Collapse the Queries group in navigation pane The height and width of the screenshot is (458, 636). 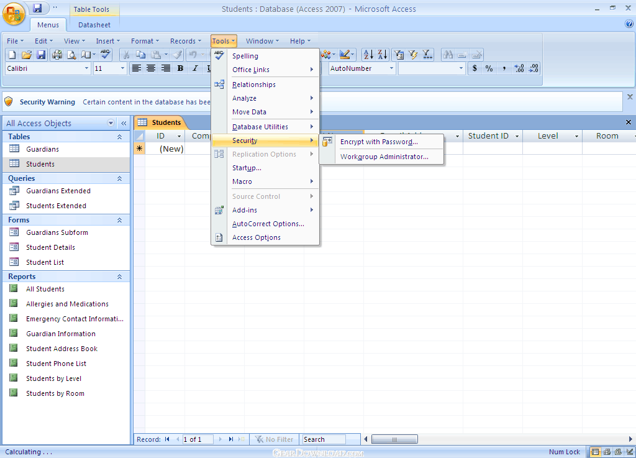click(120, 178)
